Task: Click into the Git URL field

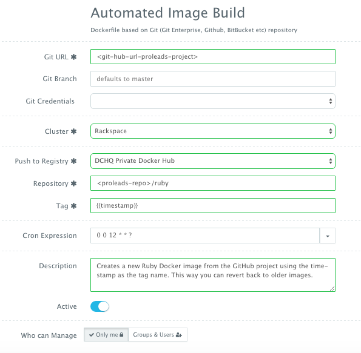Action: (213, 56)
